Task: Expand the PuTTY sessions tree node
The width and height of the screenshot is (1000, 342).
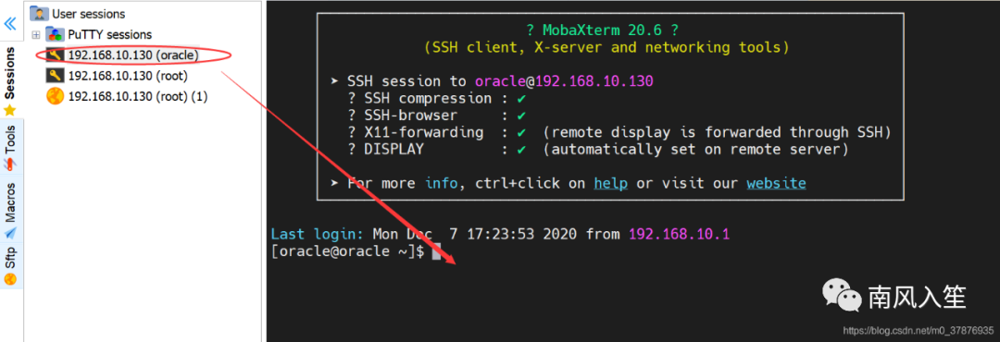Action: (36, 34)
